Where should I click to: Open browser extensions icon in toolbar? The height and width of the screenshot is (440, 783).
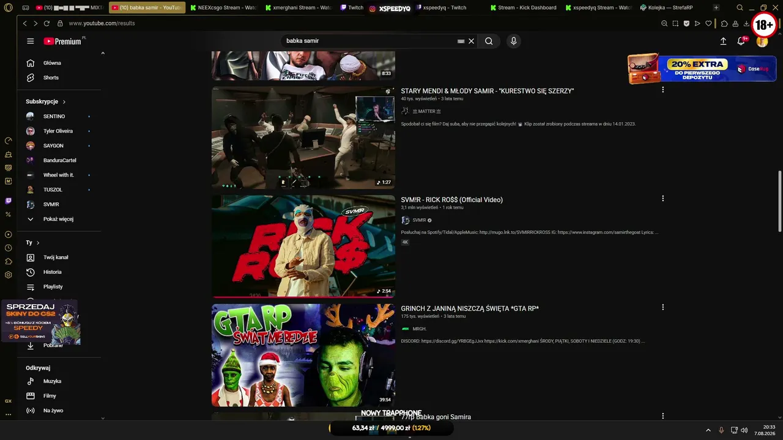coord(724,23)
